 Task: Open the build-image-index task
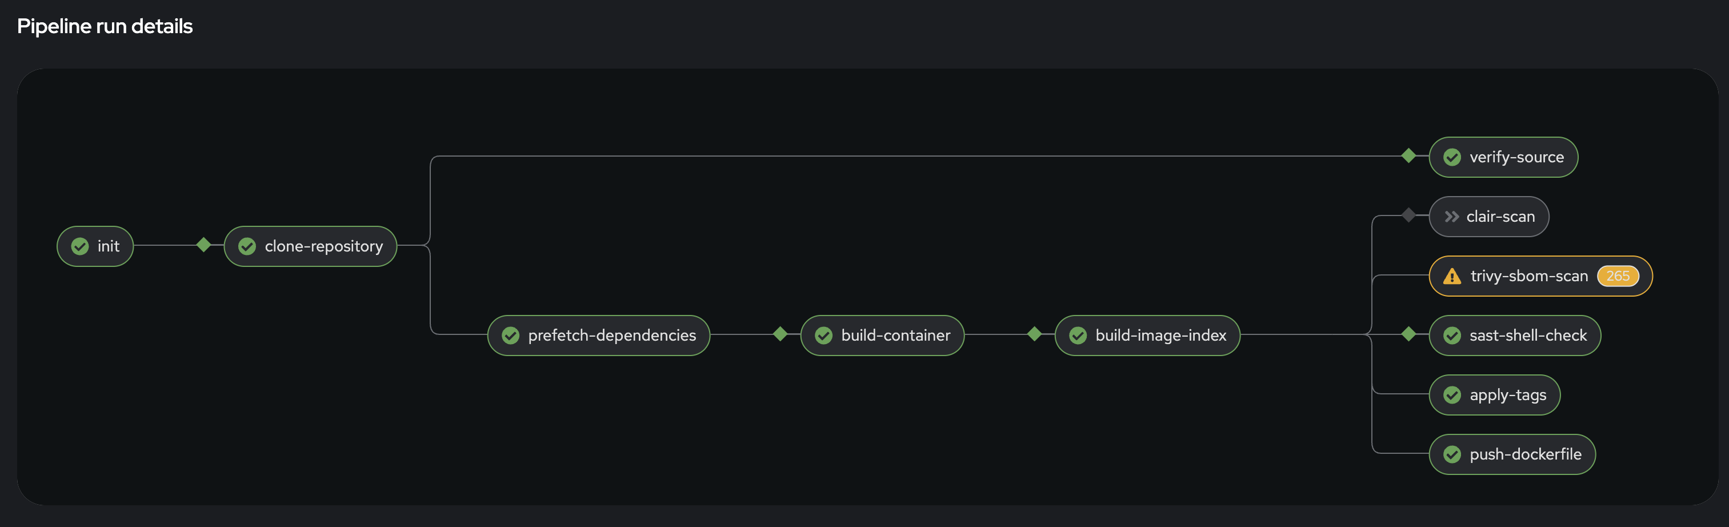click(x=1147, y=336)
